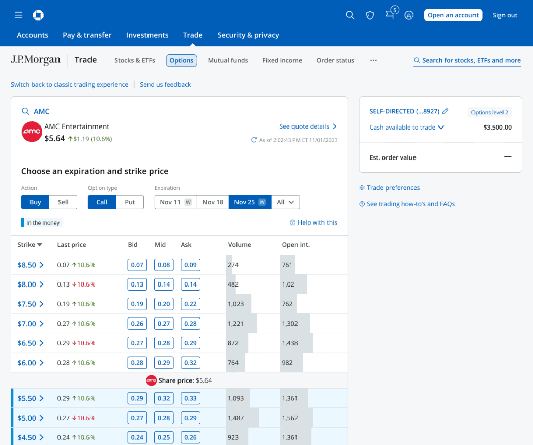The height and width of the screenshot is (445, 533).
Task: Select the Nov 18 expiration
Action: (213, 202)
